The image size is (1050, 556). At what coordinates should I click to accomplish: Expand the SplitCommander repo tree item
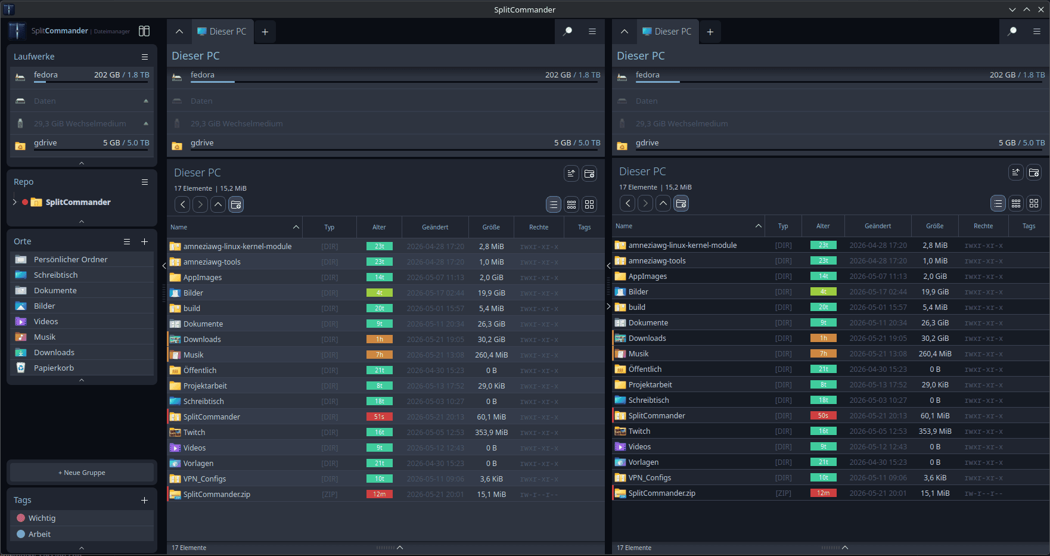[x=14, y=202]
